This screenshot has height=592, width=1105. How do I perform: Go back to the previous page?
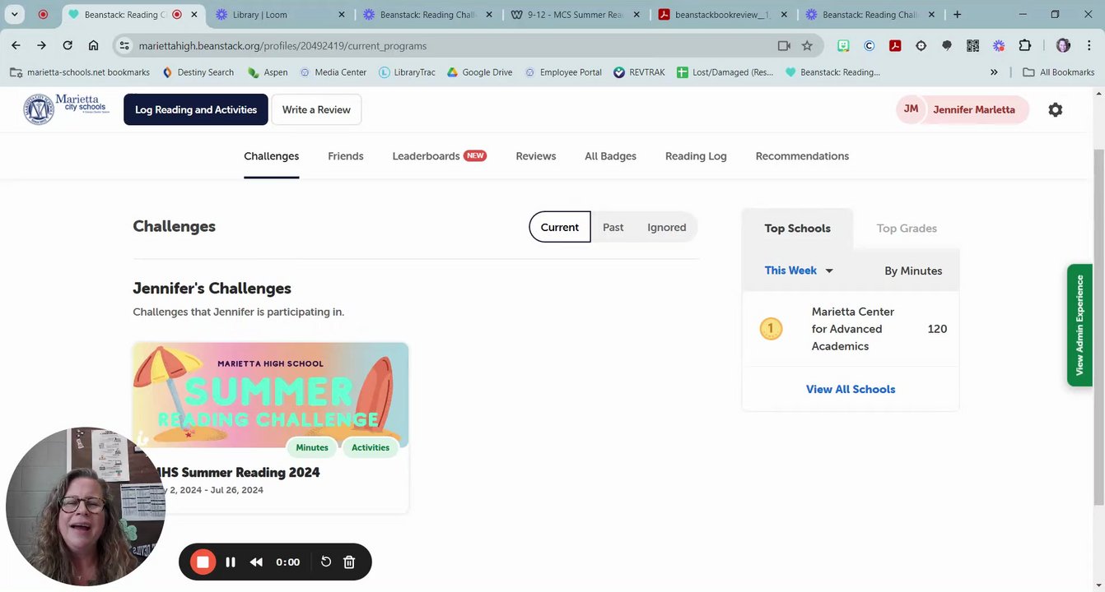click(x=16, y=46)
